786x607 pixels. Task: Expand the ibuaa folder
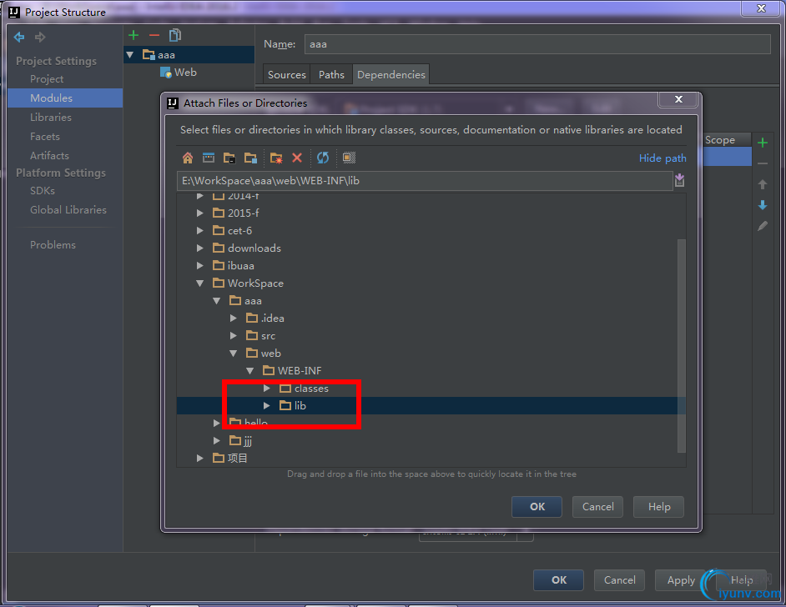pyautogui.click(x=200, y=266)
